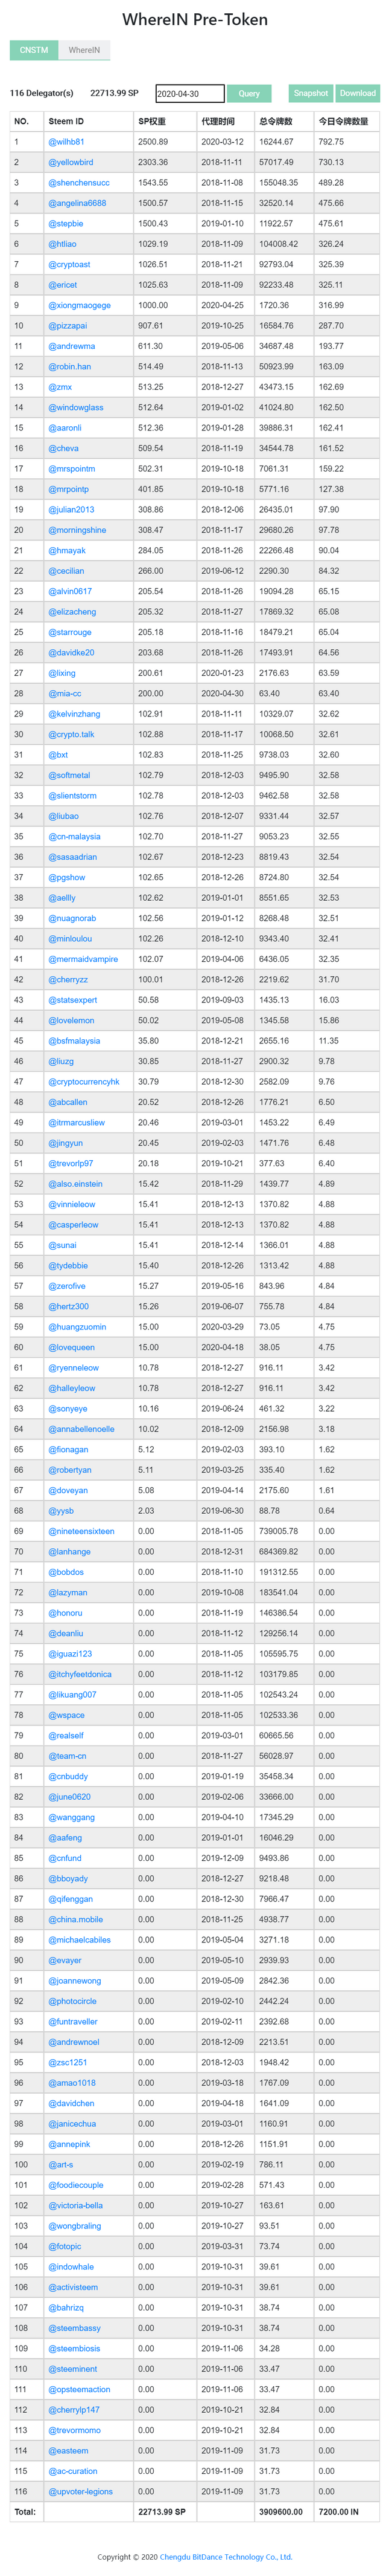Image resolution: width=386 pixels, height=2576 pixels.
Task: Switch to the WhereIN tab
Action: tap(84, 50)
